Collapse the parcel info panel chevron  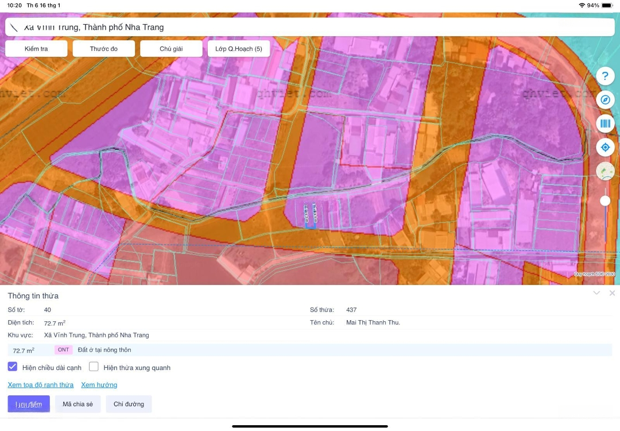[596, 293]
